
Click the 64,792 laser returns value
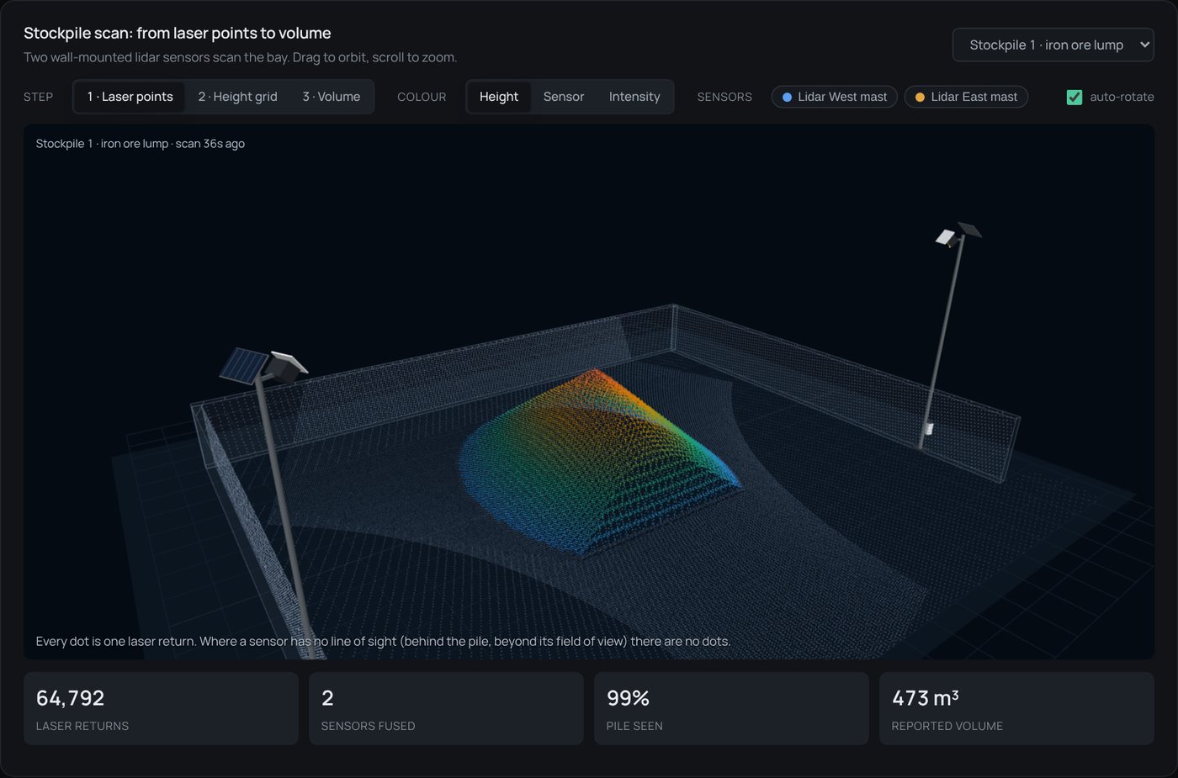point(71,698)
